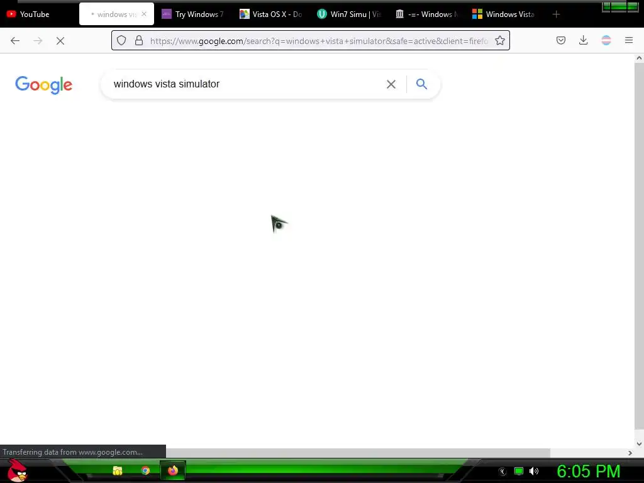The height and width of the screenshot is (483, 644).
Task: Open the Chrome taskbar icon
Action: click(x=145, y=470)
